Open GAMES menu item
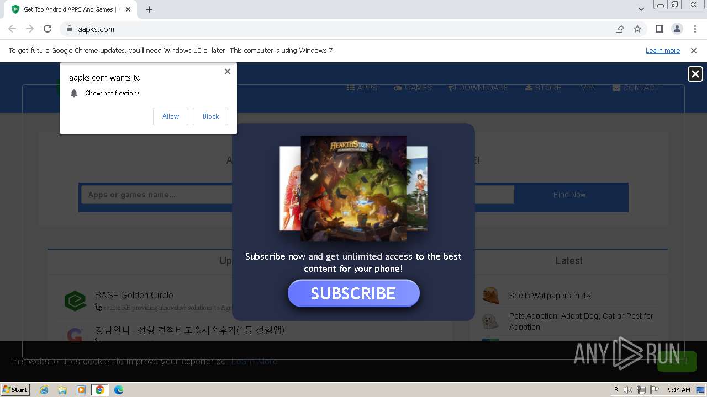Viewport: 707px width, 397px height. click(413, 88)
